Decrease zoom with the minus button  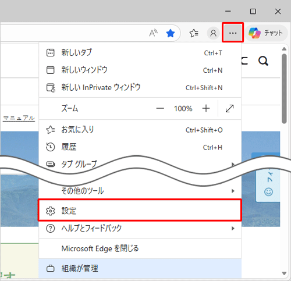coord(160,108)
